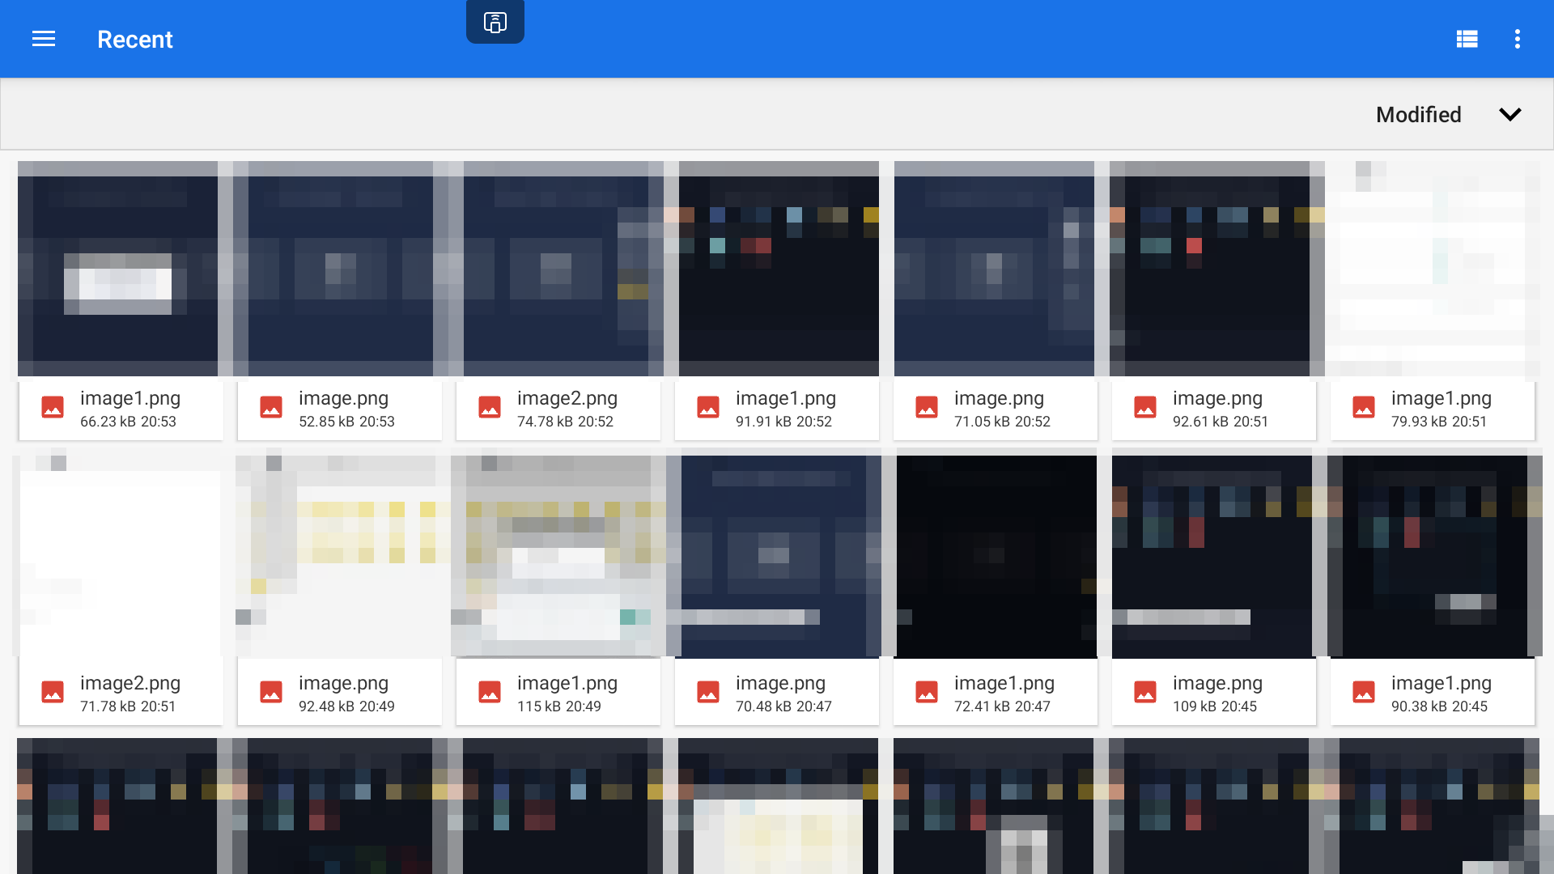Switch to list view layout
Image resolution: width=1554 pixels, height=874 pixels.
click(x=1467, y=39)
